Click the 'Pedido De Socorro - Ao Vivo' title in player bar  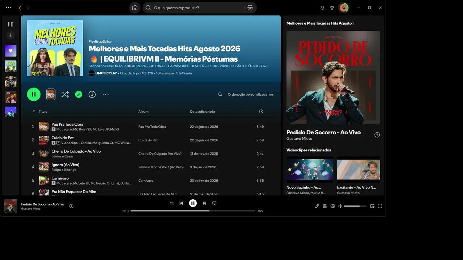coord(43,204)
